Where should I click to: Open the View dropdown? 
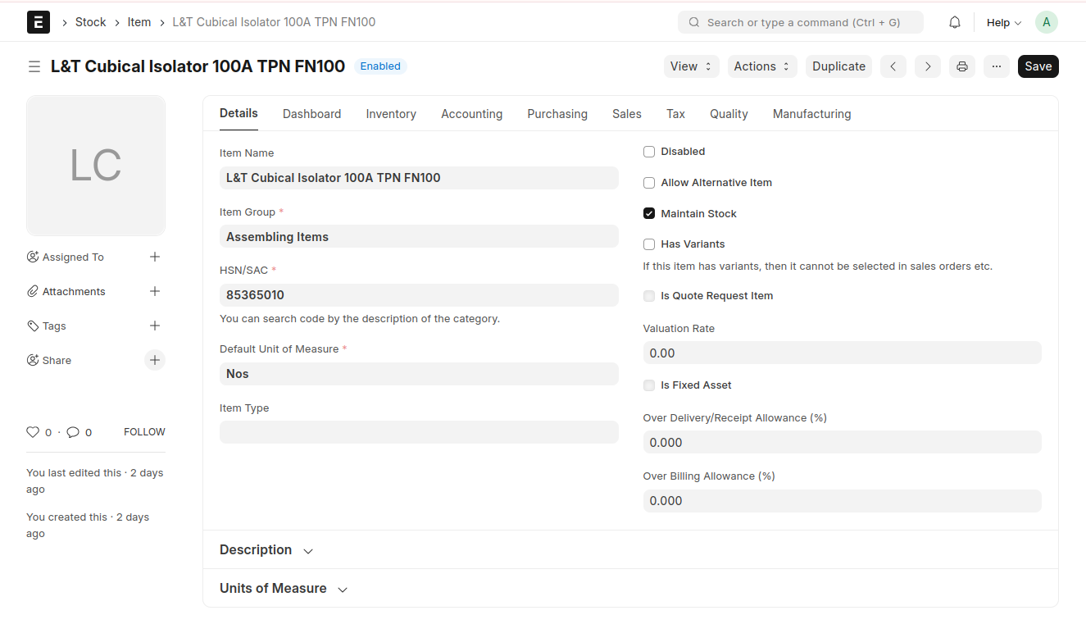[x=691, y=66]
